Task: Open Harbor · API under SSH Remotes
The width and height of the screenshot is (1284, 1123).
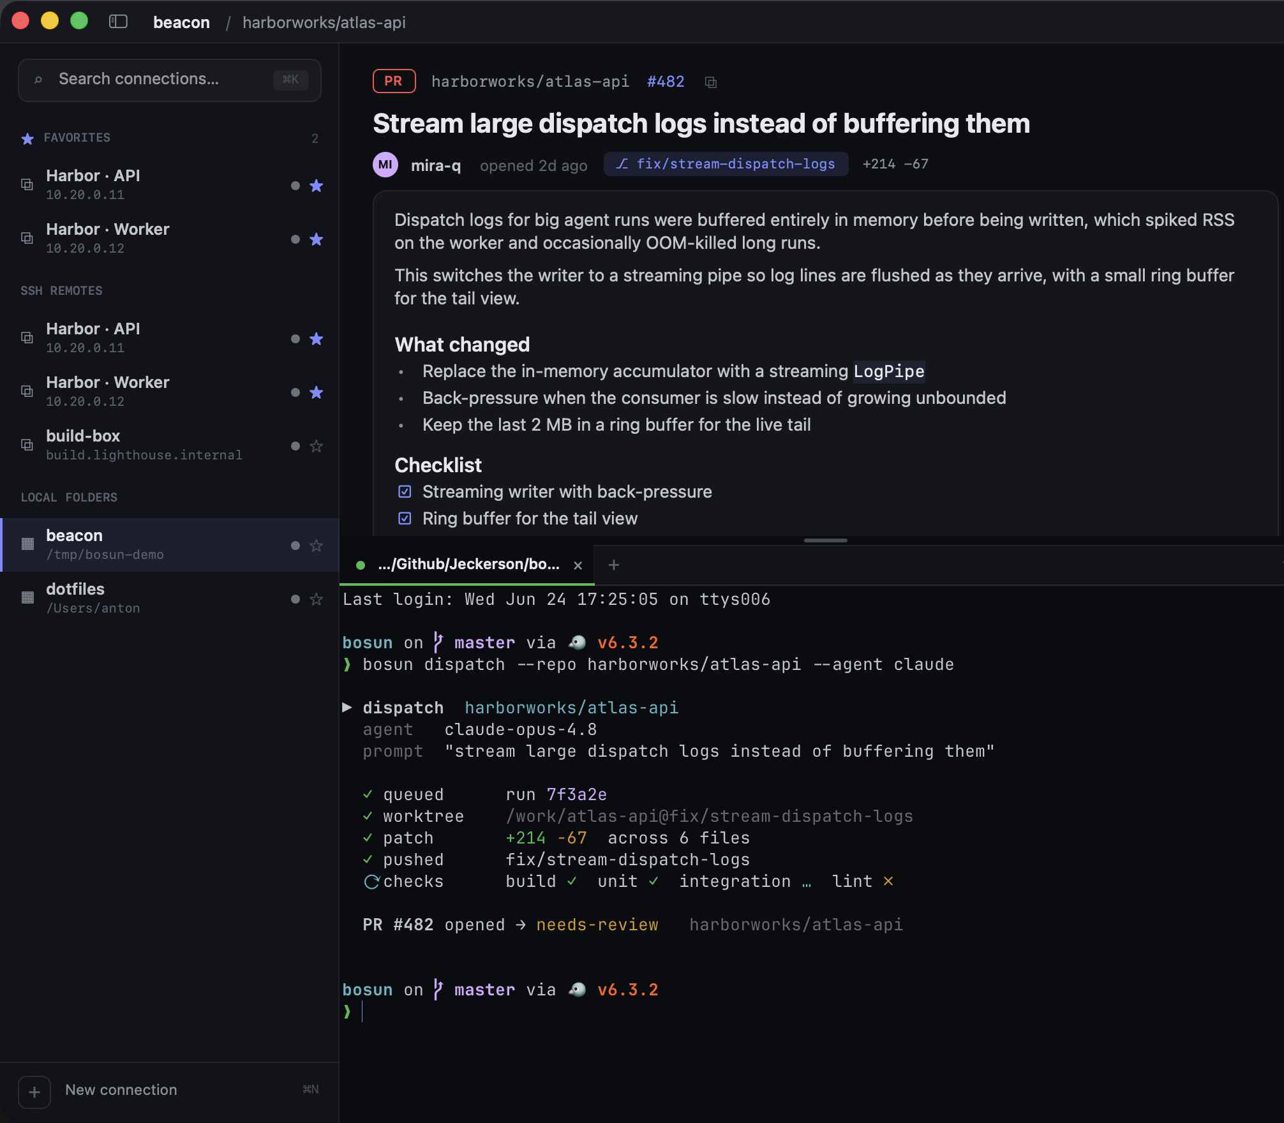Action: pos(170,338)
